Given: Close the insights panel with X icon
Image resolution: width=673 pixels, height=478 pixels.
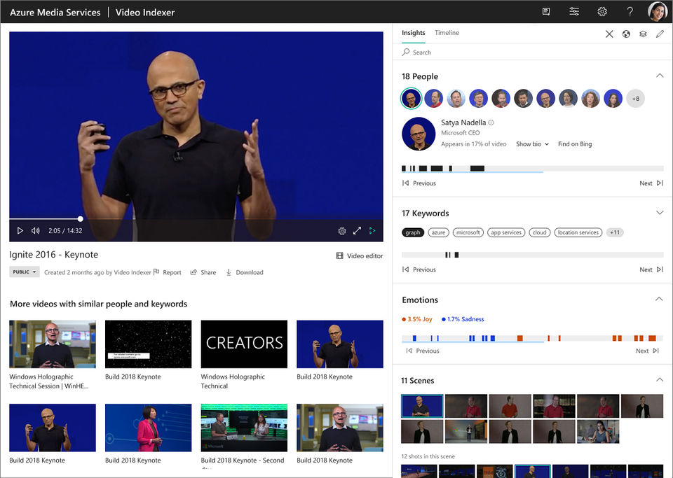Looking at the screenshot, I should pos(609,34).
